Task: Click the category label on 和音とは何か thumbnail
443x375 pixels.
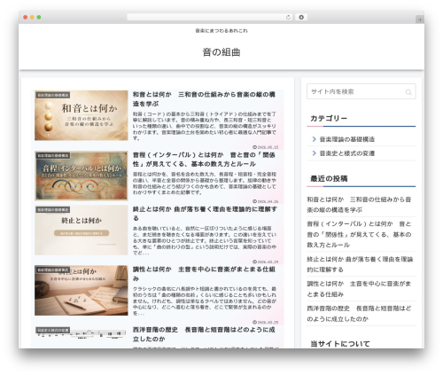Action: point(53,95)
